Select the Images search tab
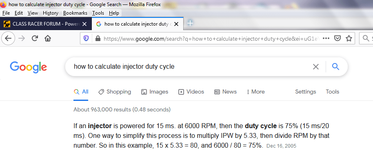The height and width of the screenshot is (157, 373). [155, 92]
